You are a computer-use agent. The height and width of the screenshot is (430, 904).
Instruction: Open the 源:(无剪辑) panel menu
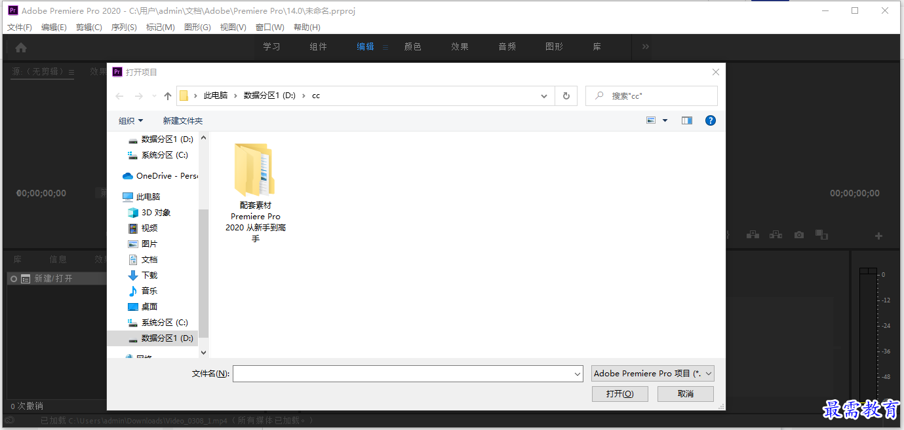[71, 72]
